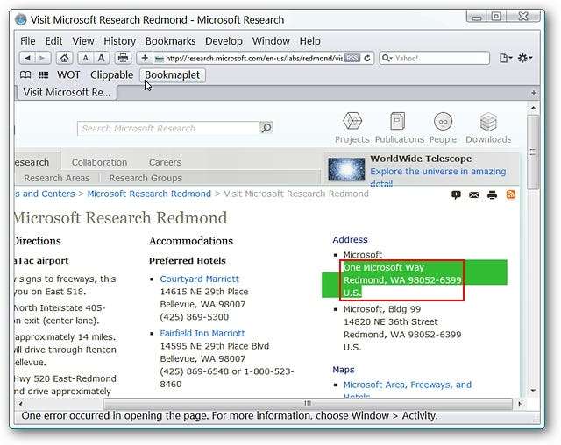
Task: Click the Add Bookmark plus button
Action: pyautogui.click(x=145, y=58)
